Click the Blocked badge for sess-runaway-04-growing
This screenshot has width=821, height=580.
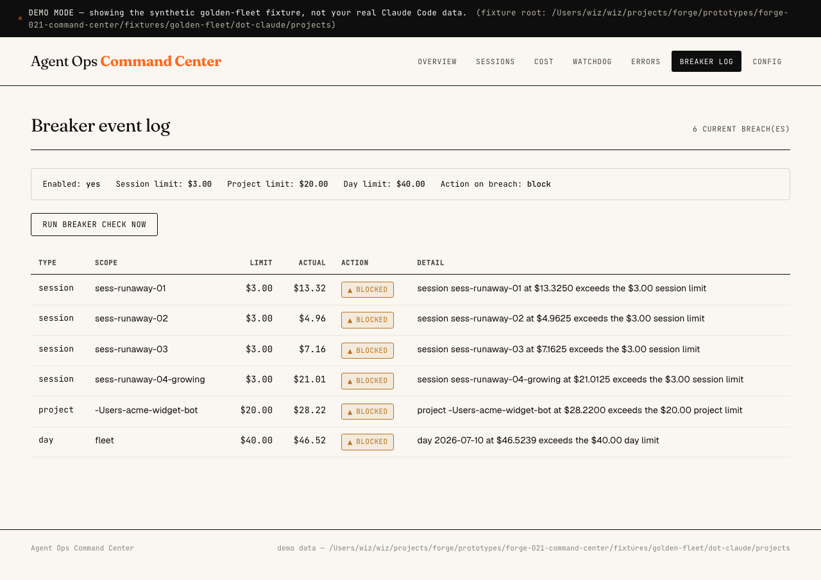click(x=368, y=381)
